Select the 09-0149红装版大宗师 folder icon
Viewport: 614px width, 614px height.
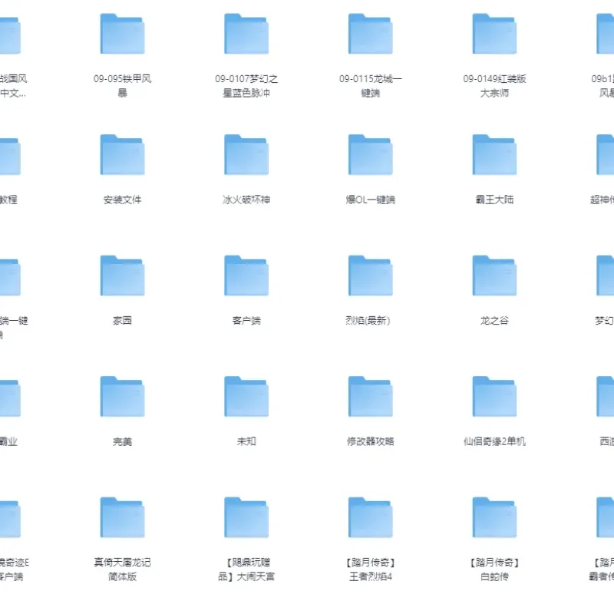coord(494,34)
